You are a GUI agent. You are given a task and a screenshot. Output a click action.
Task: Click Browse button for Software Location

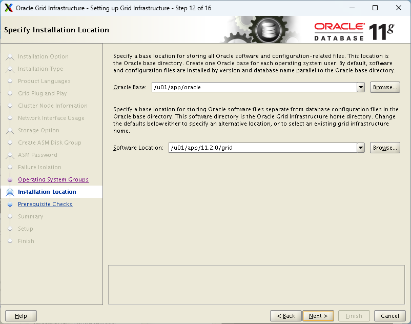coord(385,148)
